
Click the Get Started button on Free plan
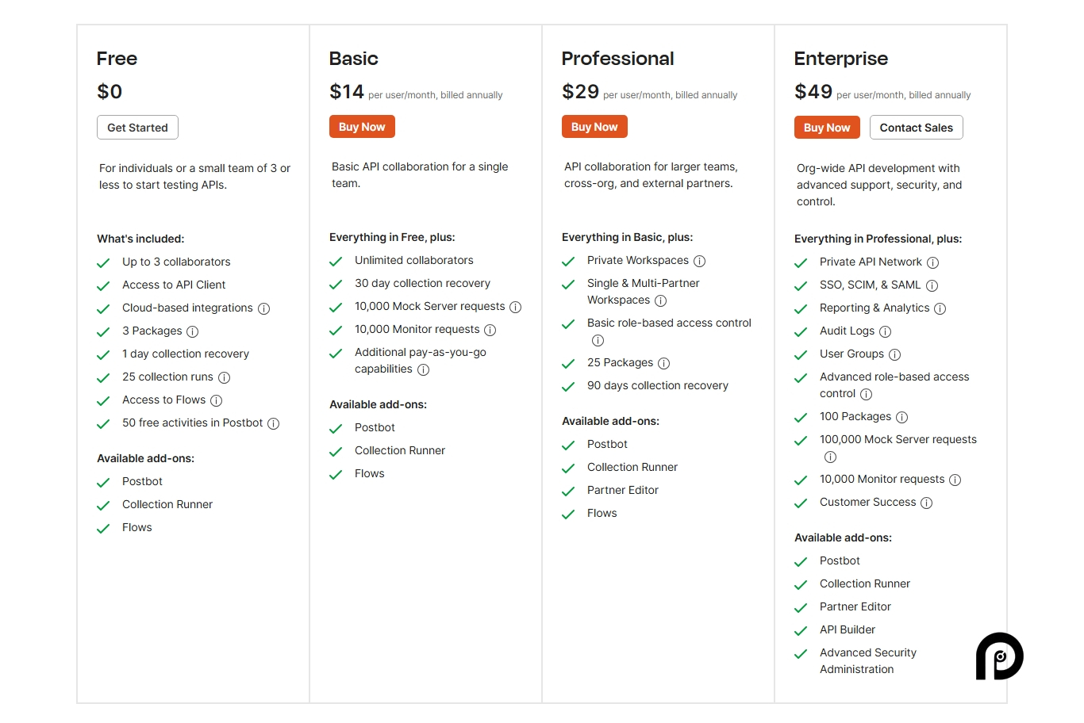click(137, 128)
